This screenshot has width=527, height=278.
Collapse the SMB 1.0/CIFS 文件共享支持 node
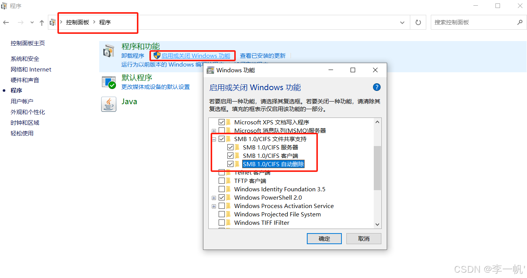(214, 139)
